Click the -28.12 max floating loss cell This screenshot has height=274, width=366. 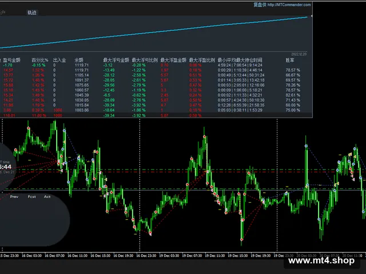[109, 75]
